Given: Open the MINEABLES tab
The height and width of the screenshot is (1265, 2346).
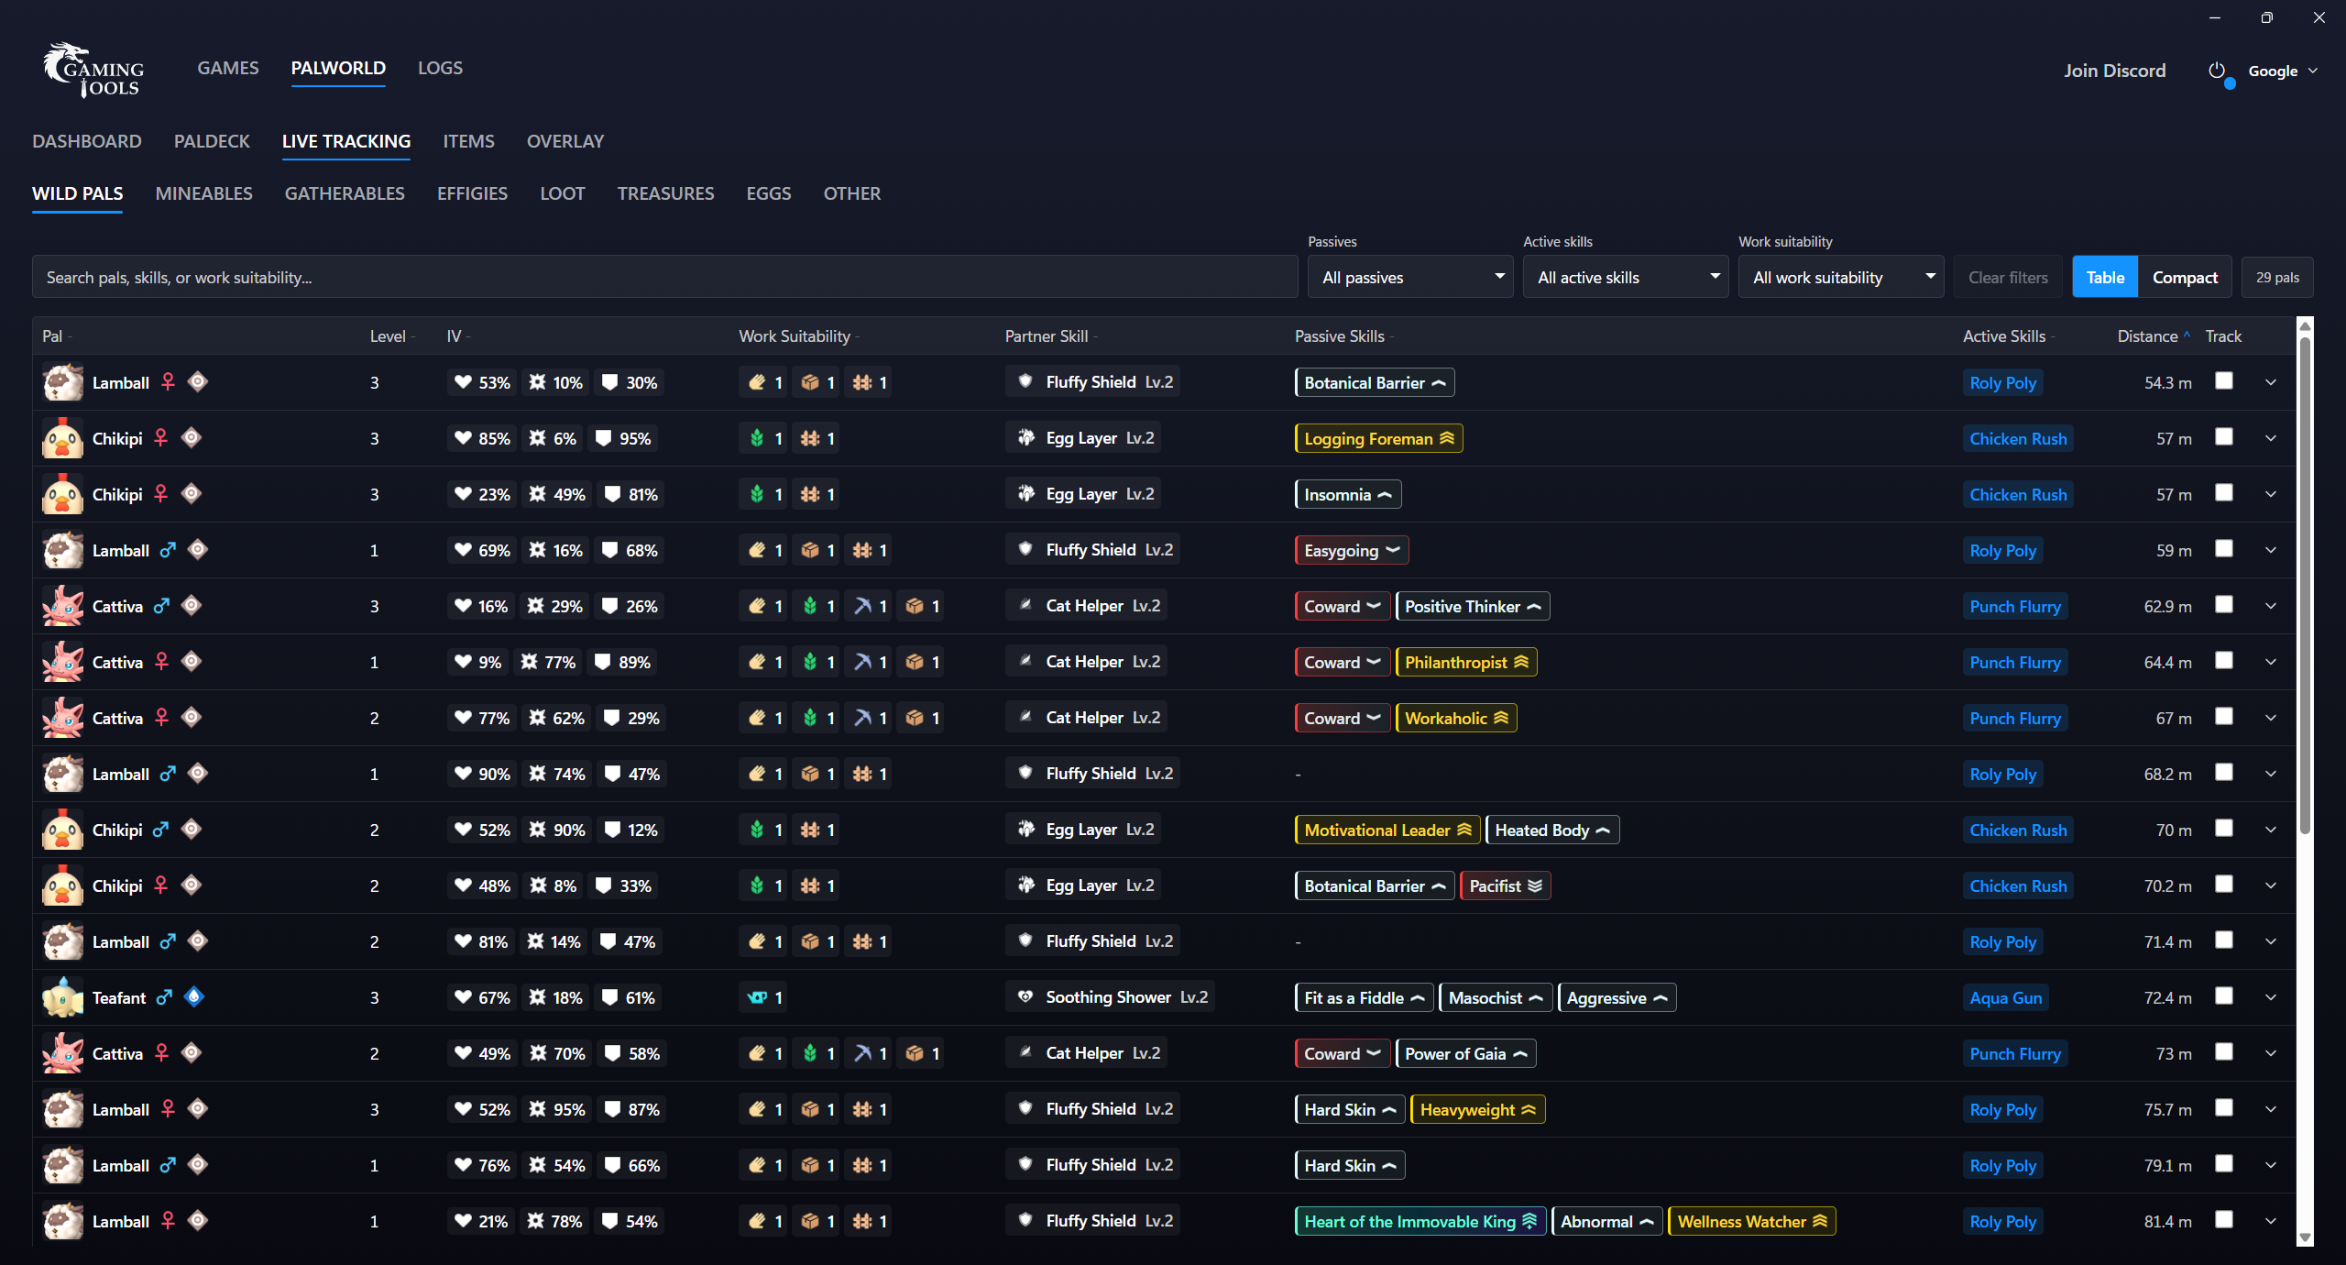Looking at the screenshot, I should [x=203, y=193].
